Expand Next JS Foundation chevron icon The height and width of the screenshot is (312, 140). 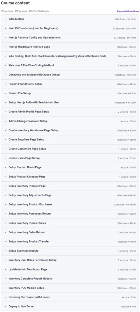6,28
